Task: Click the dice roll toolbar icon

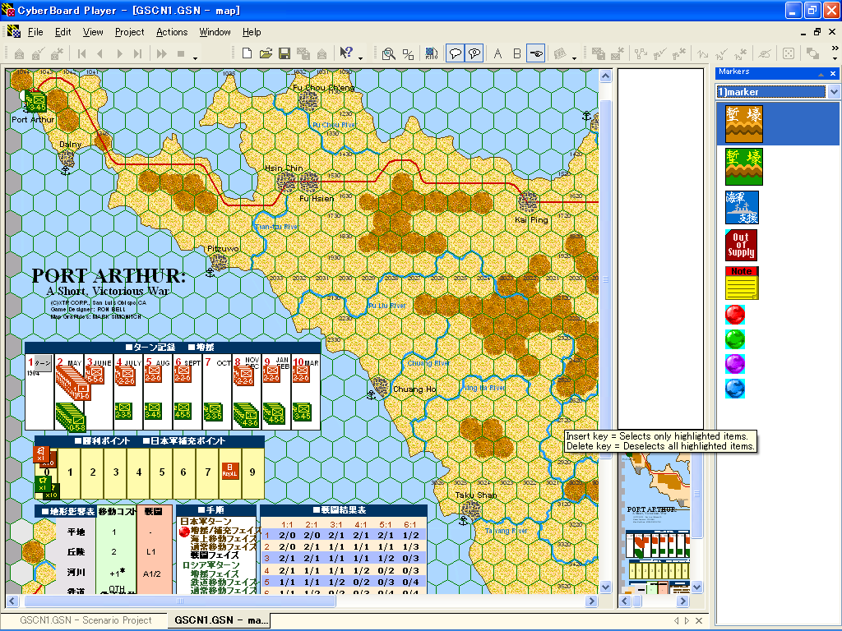Action: [789, 53]
